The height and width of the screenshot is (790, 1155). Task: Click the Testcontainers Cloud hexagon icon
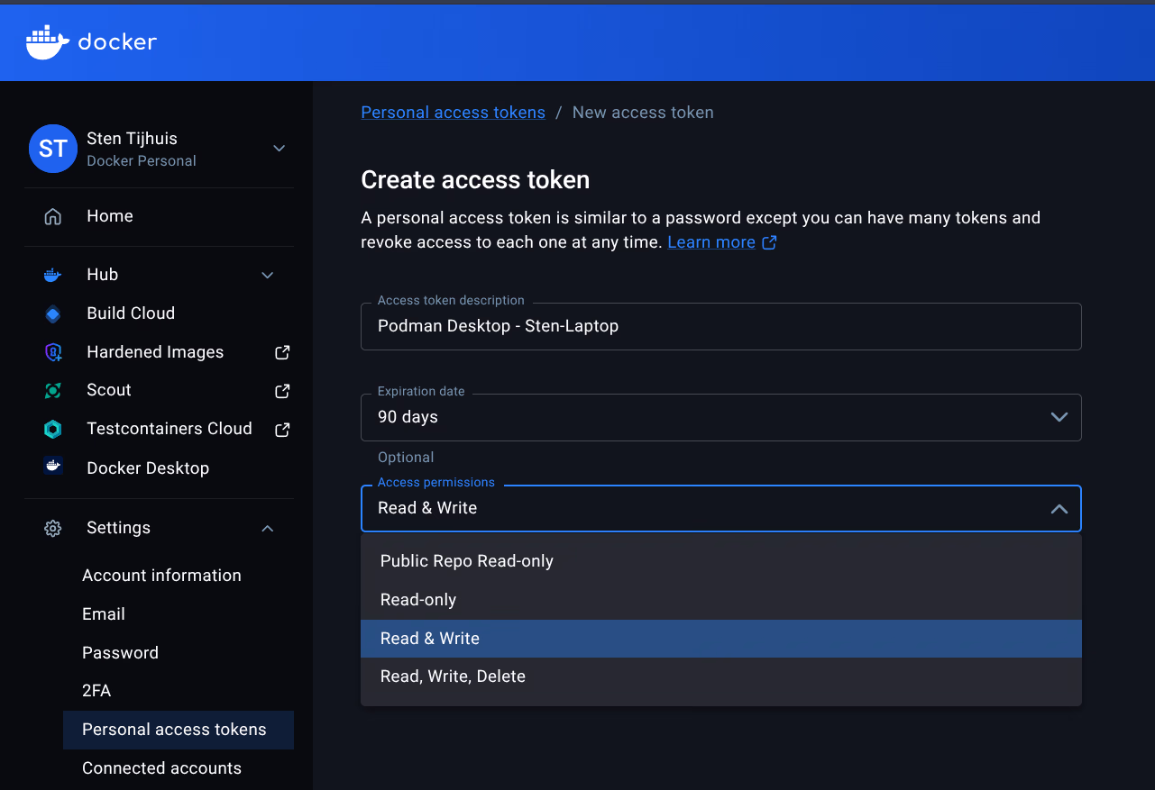[x=53, y=429]
